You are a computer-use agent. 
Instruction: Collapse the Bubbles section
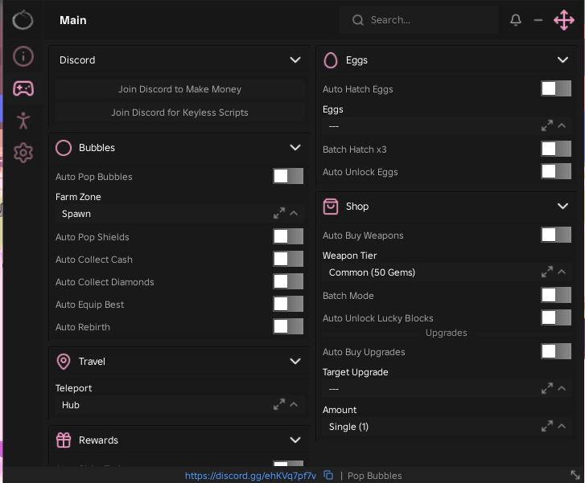pos(295,148)
